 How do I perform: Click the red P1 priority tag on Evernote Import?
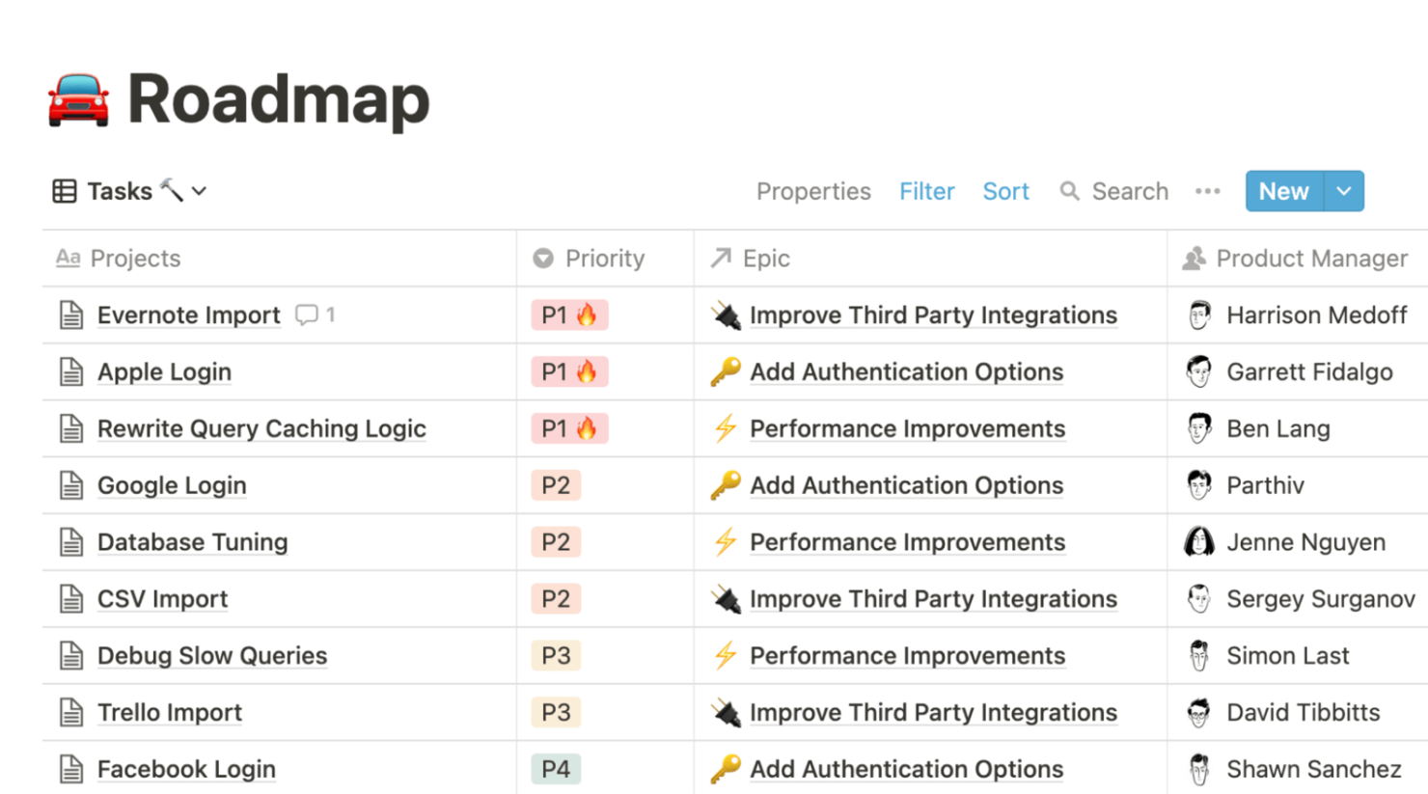tap(569, 315)
